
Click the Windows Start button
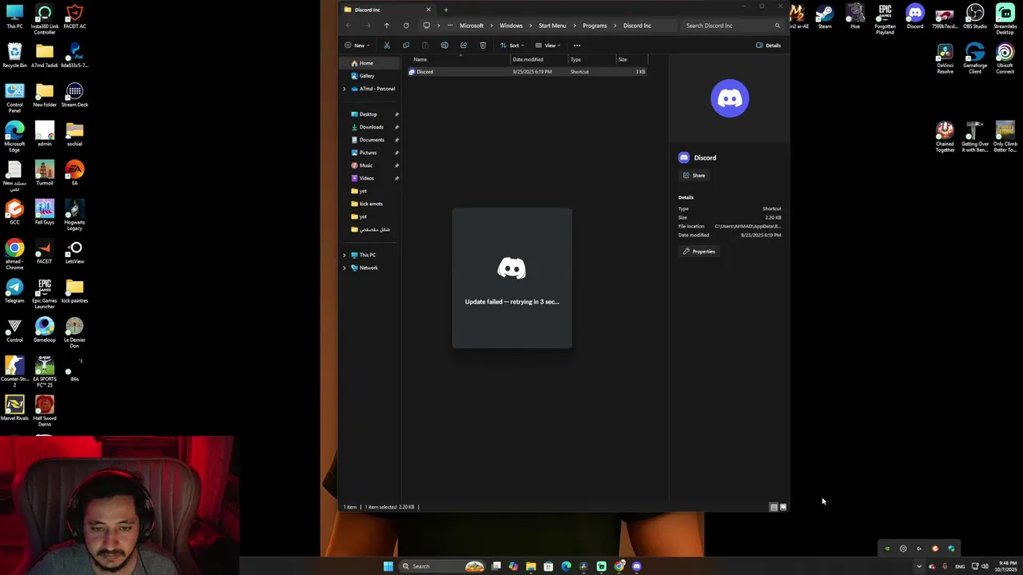388,566
